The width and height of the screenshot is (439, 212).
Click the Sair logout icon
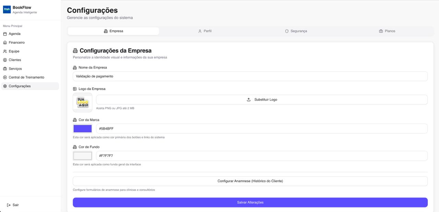(9, 205)
